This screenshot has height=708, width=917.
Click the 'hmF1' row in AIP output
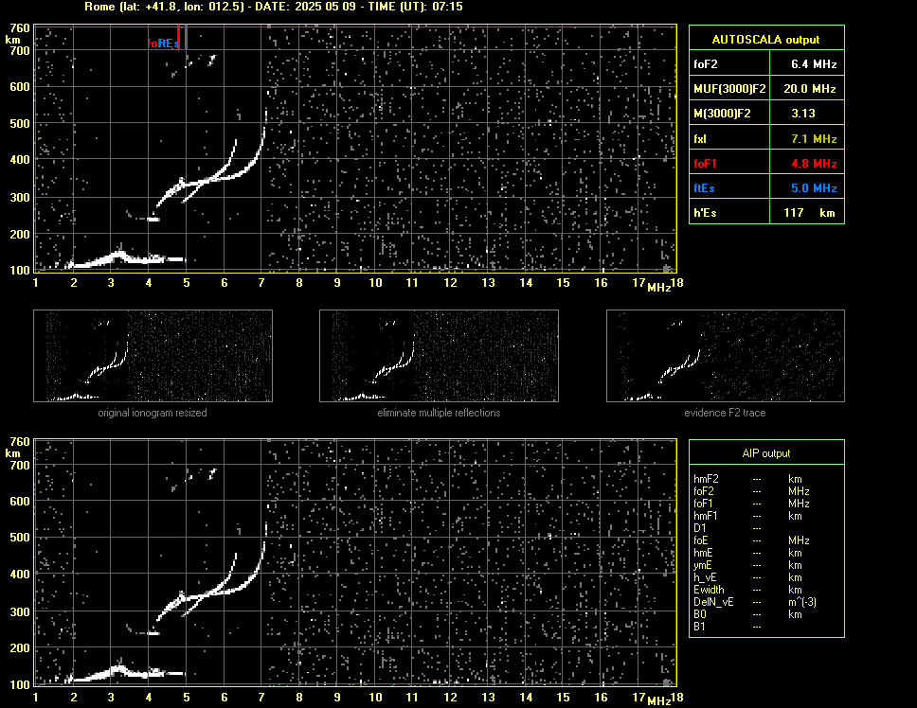(751, 516)
